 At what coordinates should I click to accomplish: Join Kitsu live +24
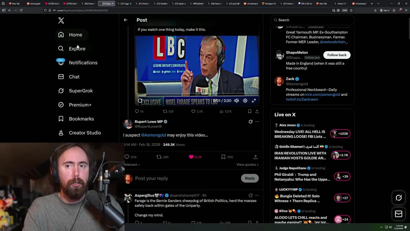342,219
